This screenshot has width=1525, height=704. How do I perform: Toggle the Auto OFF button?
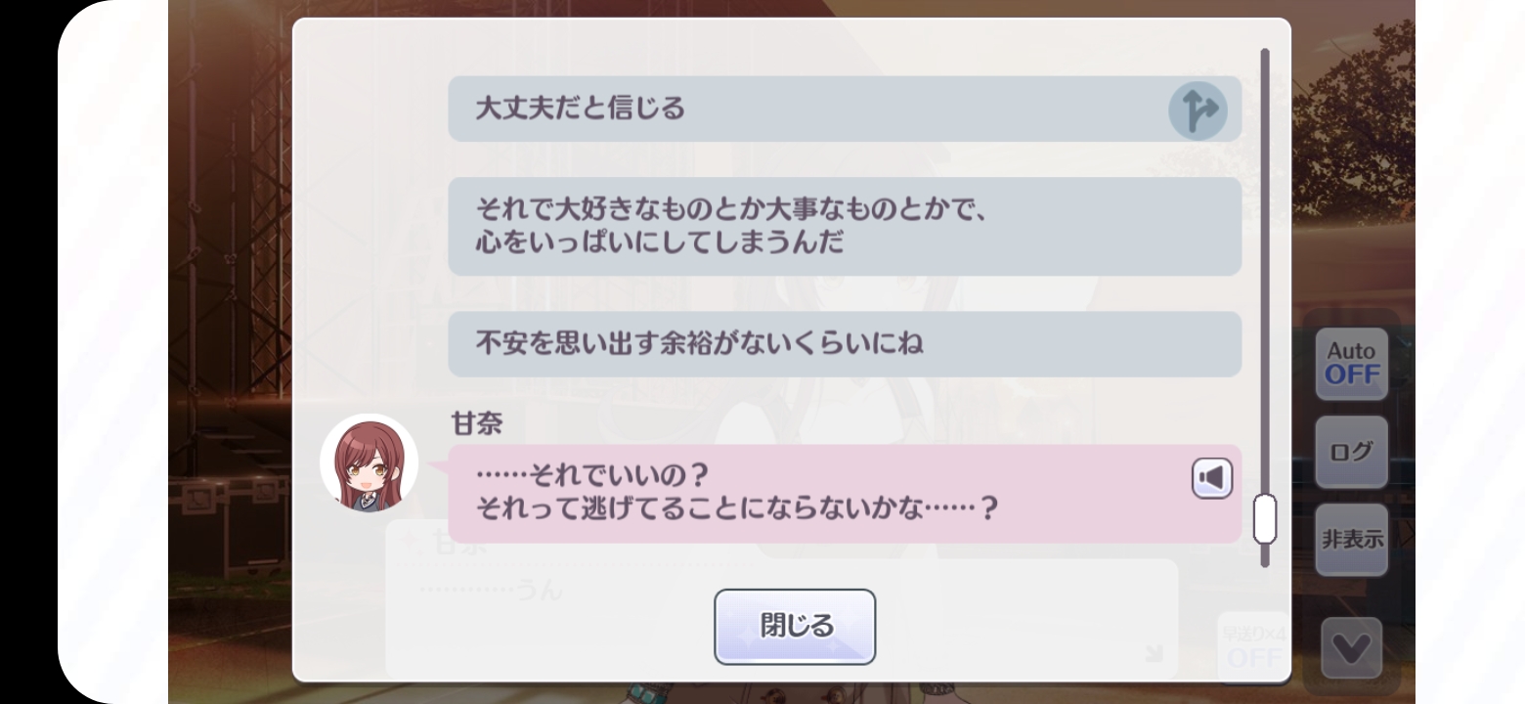click(x=1351, y=364)
